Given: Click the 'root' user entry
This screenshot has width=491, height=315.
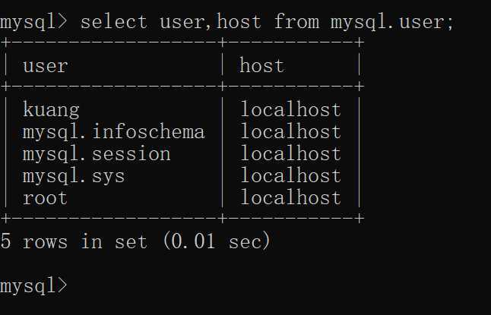Looking at the screenshot, I should pos(45,198).
